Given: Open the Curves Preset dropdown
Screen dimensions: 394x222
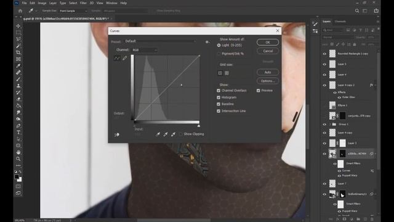Looking at the screenshot, I should [x=160, y=41].
